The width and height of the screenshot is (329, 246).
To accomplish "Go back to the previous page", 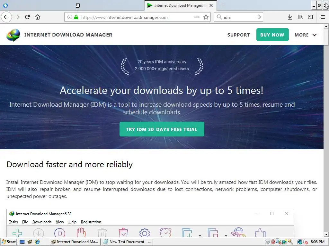I will [6, 17].
